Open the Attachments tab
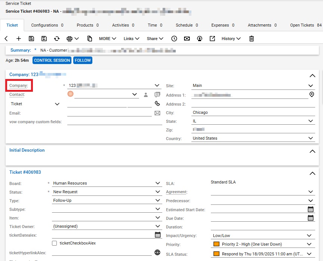The width and height of the screenshot is (323, 261). pos(262,25)
